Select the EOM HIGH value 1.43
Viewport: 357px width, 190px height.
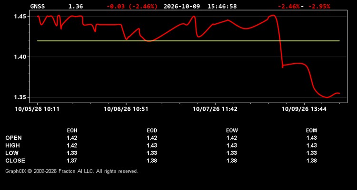click(x=311, y=145)
